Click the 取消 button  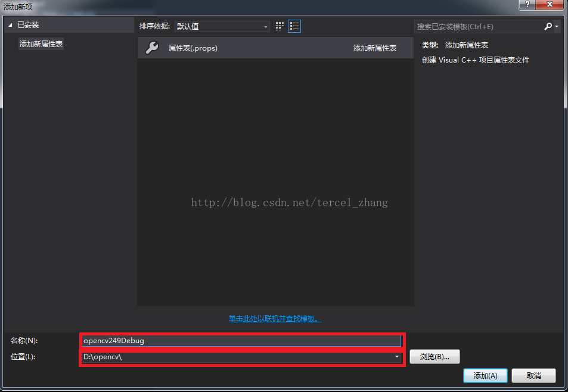(533, 376)
